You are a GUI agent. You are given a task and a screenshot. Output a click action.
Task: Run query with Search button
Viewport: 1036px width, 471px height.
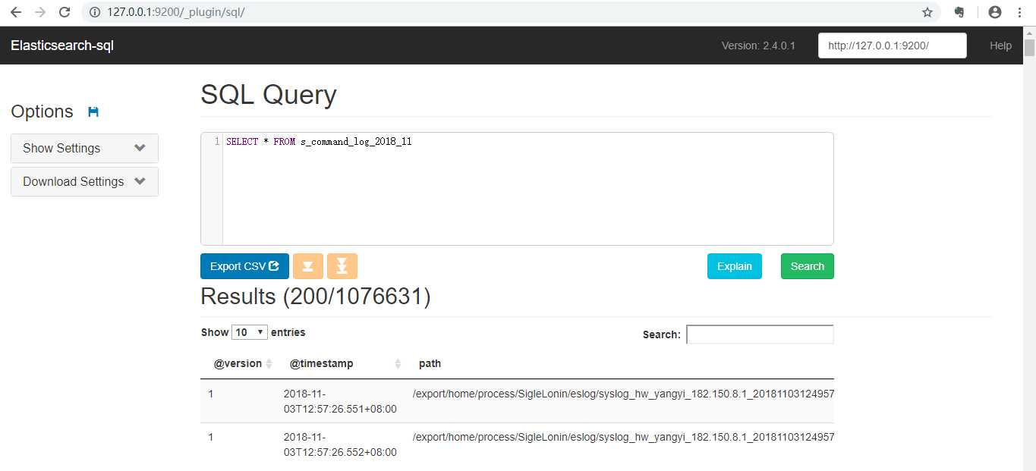point(807,266)
